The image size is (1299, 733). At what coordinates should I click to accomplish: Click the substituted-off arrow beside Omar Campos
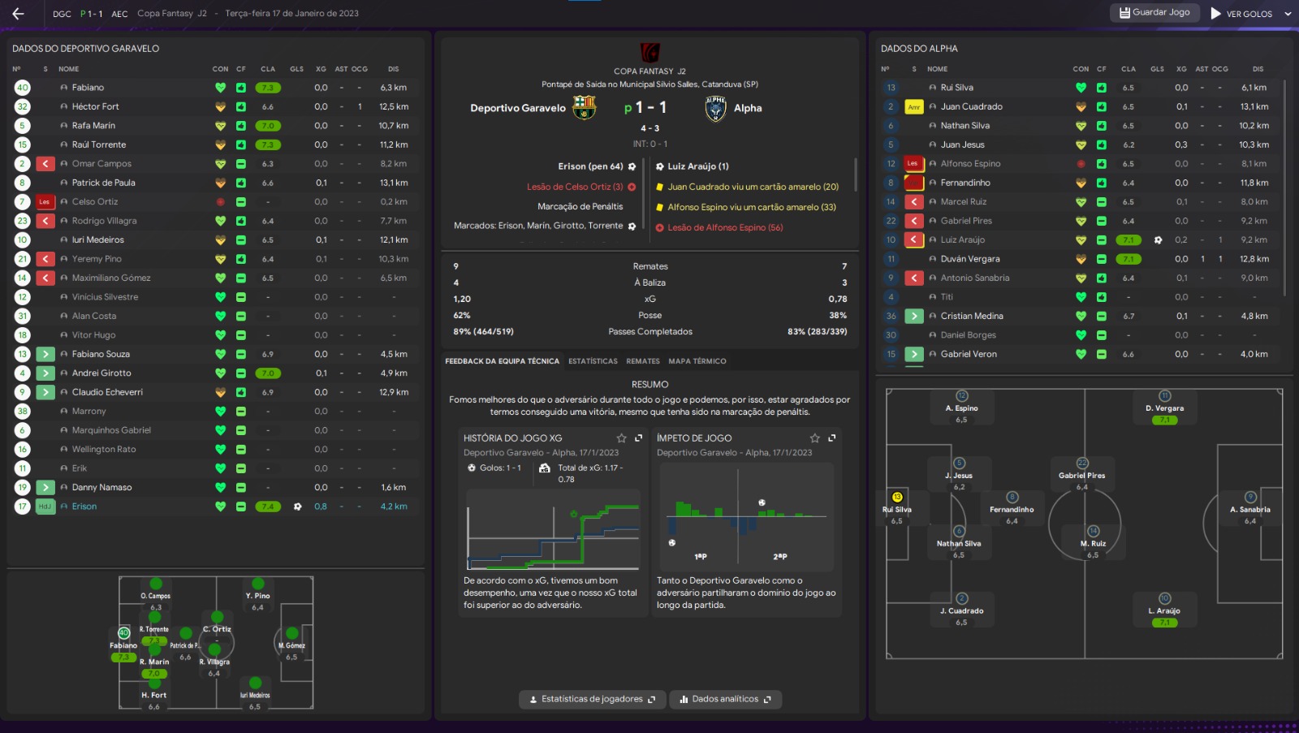tap(45, 164)
